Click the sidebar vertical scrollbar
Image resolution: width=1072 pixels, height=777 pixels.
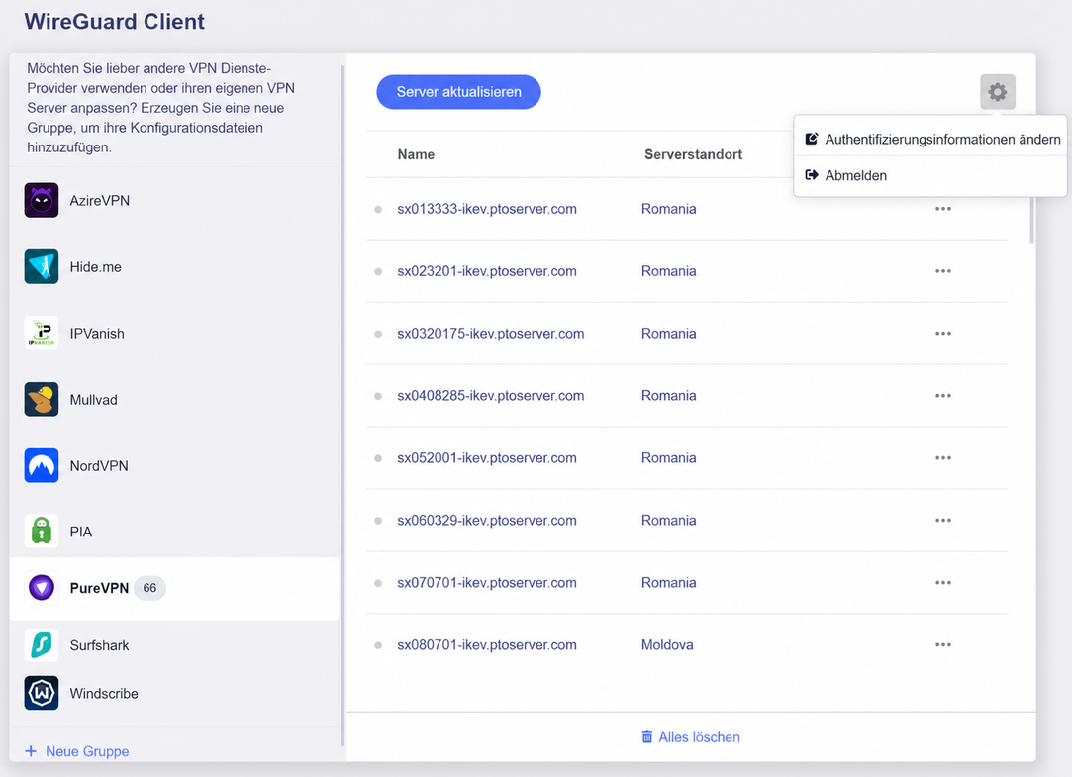point(342,405)
